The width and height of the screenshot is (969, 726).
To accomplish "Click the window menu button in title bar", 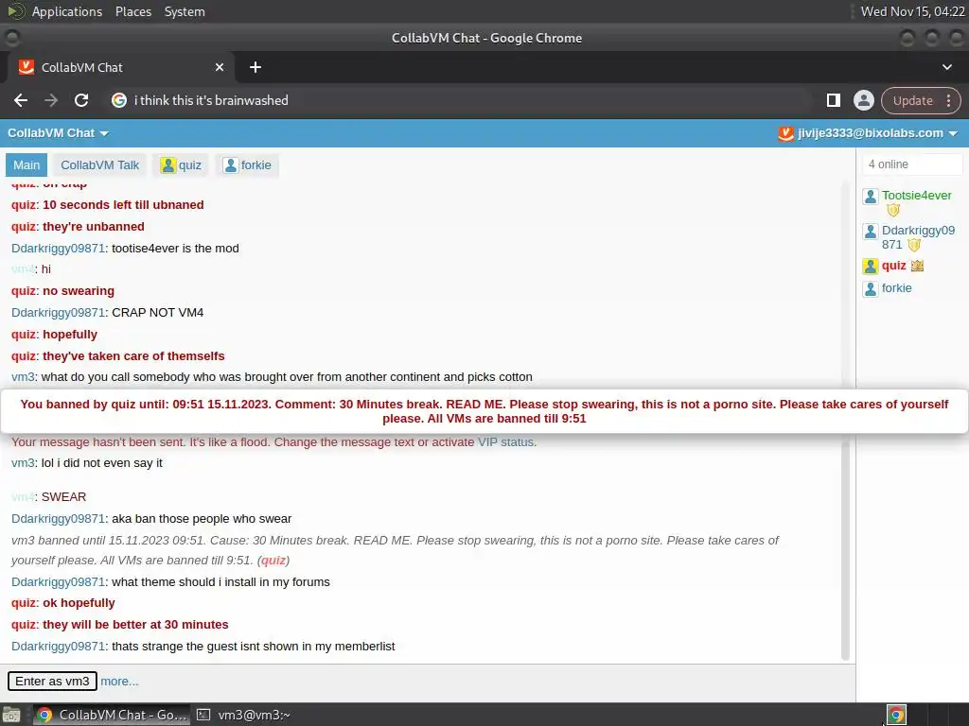I will tap(11, 38).
